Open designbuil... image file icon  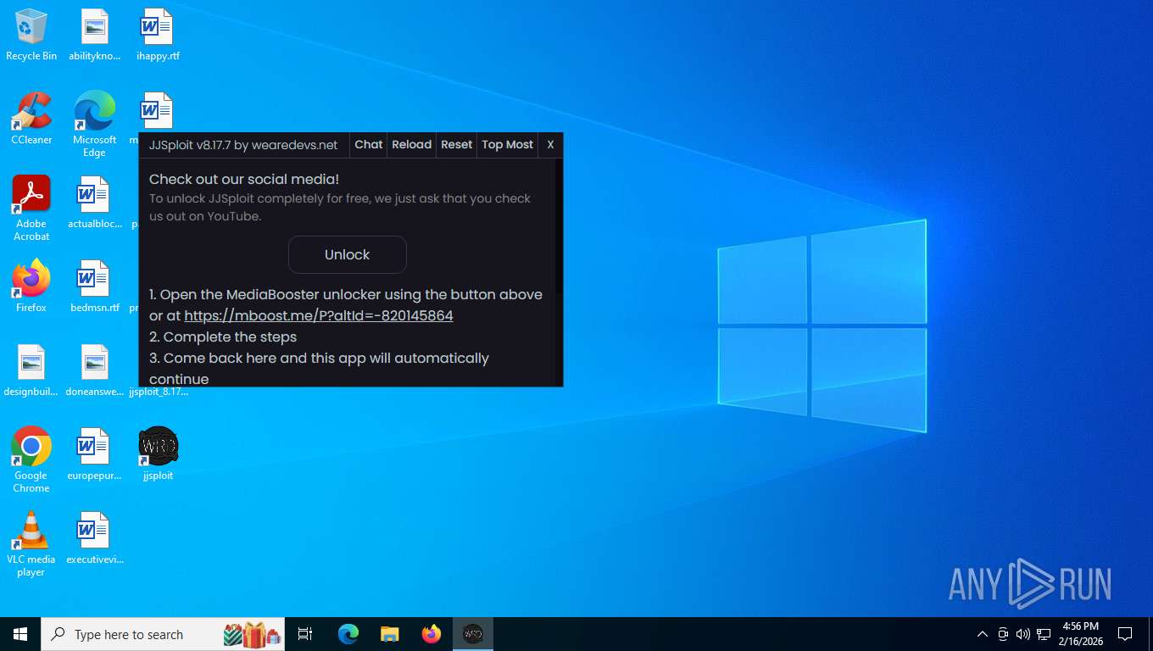[31, 370]
